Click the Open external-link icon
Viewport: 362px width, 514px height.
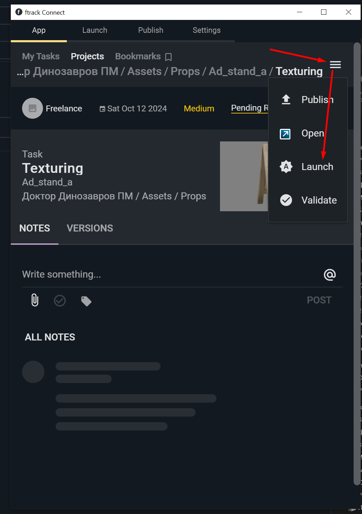tap(285, 133)
